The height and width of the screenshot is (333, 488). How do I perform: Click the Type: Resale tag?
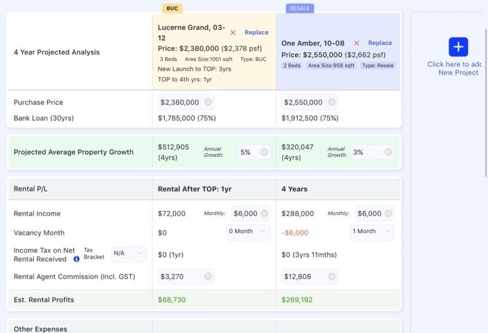point(377,65)
